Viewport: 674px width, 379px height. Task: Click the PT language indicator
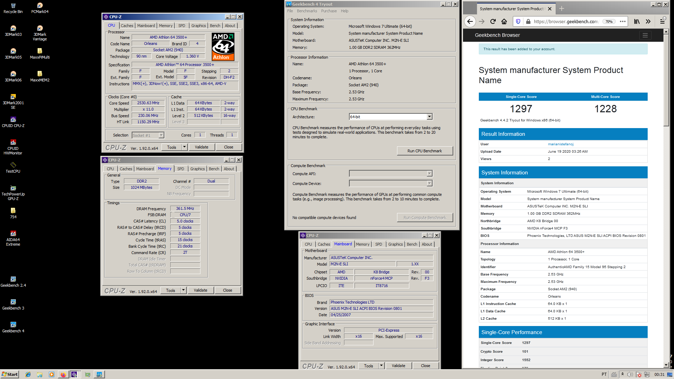click(604, 374)
